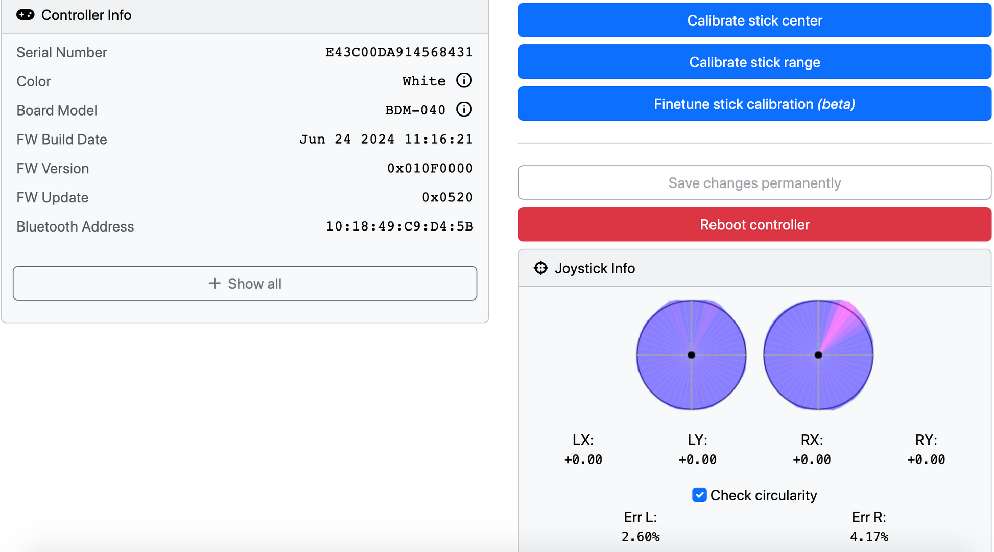Viewport: 994px width, 552px height.
Task: Click the info icon next to White color
Action: 464,80
